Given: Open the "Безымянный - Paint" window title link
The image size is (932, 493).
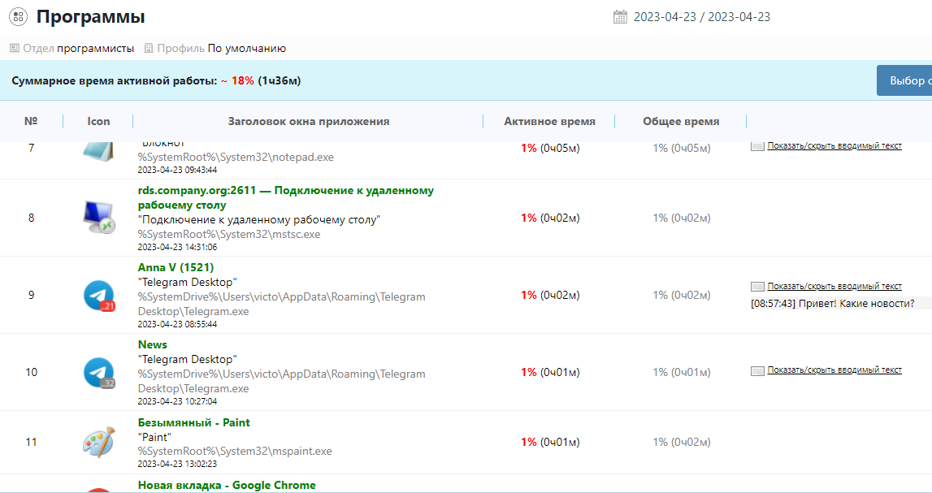Looking at the screenshot, I should click(193, 422).
